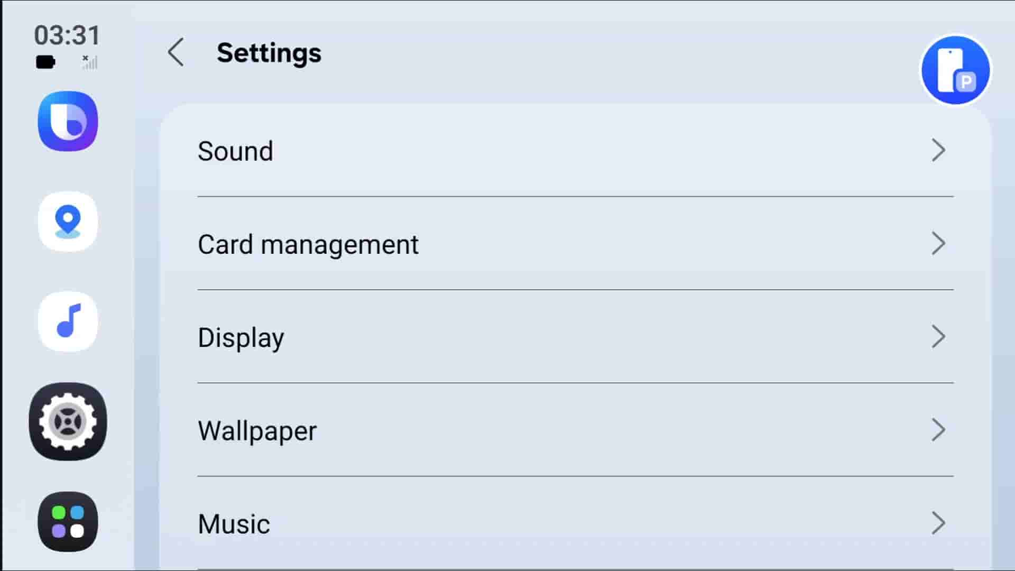
Task: Expand the Sound chevron arrow
Action: tap(938, 151)
